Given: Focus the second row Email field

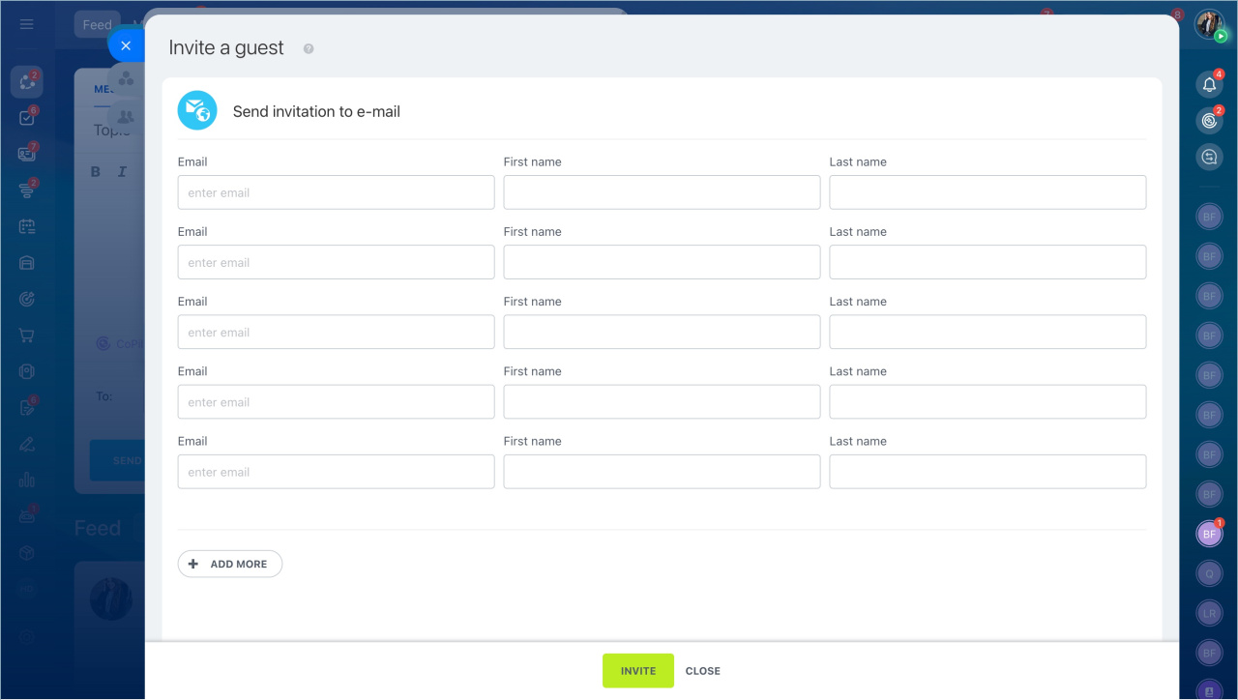Looking at the screenshot, I should [x=337, y=262].
